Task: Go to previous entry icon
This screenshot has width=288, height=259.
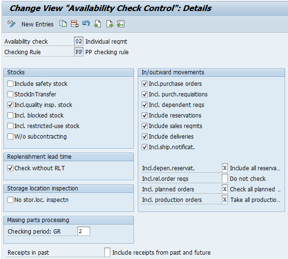Action: [x=97, y=24]
